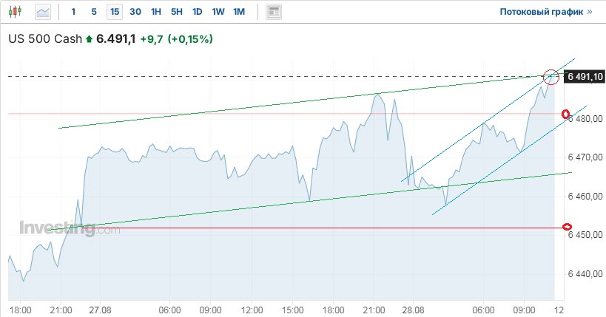Switch to the 30 minute interval
This screenshot has width=606, height=317.
135,12
